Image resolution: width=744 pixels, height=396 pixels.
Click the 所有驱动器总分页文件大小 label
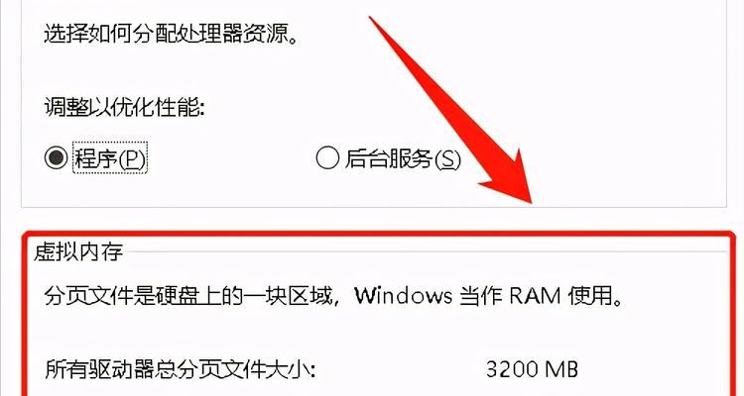point(181,369)
